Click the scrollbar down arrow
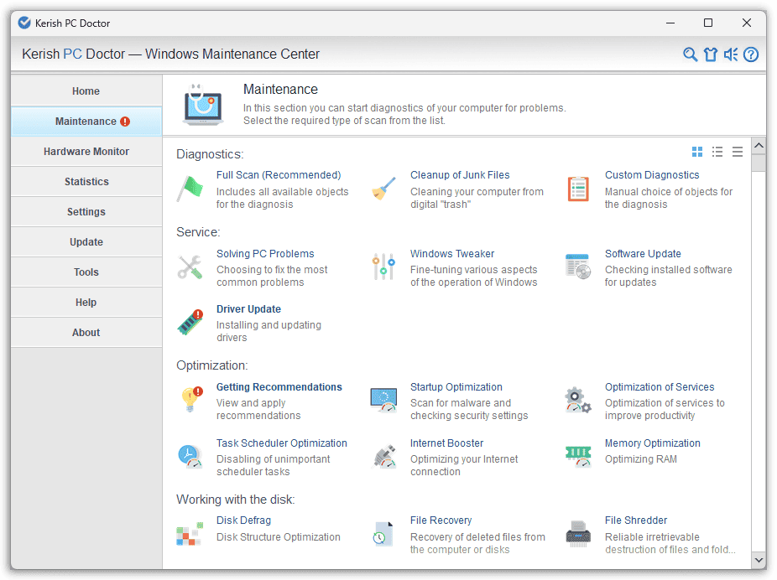Image resolution: width=777 pixels, height=580 pixels. (759, 560)
